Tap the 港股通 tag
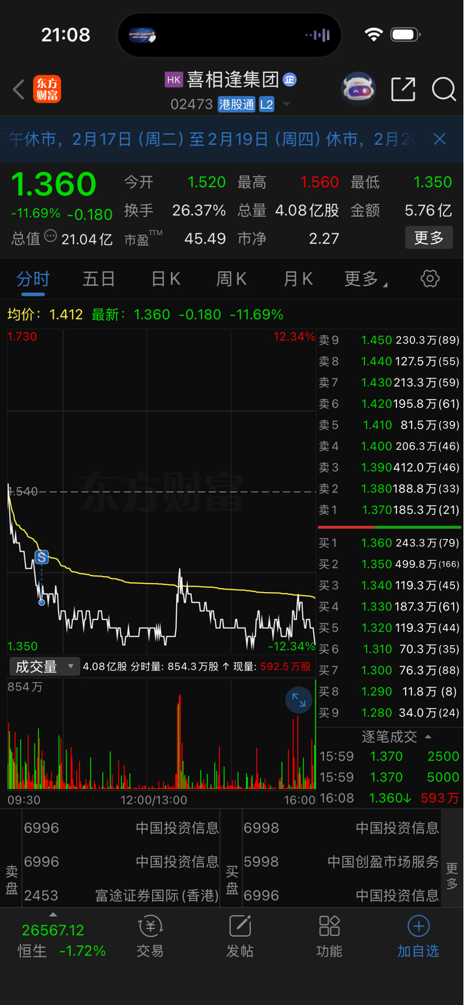The image size is (464, 1005). [x=237, y=104]
